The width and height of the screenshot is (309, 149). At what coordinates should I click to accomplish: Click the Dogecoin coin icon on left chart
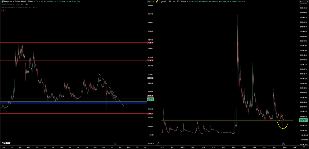tap(2, 2)
